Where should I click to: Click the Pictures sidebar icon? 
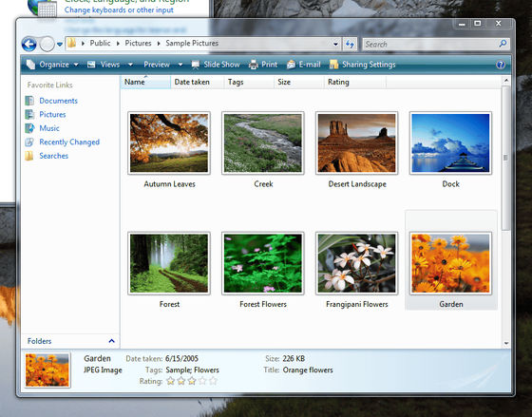(29, 114)
